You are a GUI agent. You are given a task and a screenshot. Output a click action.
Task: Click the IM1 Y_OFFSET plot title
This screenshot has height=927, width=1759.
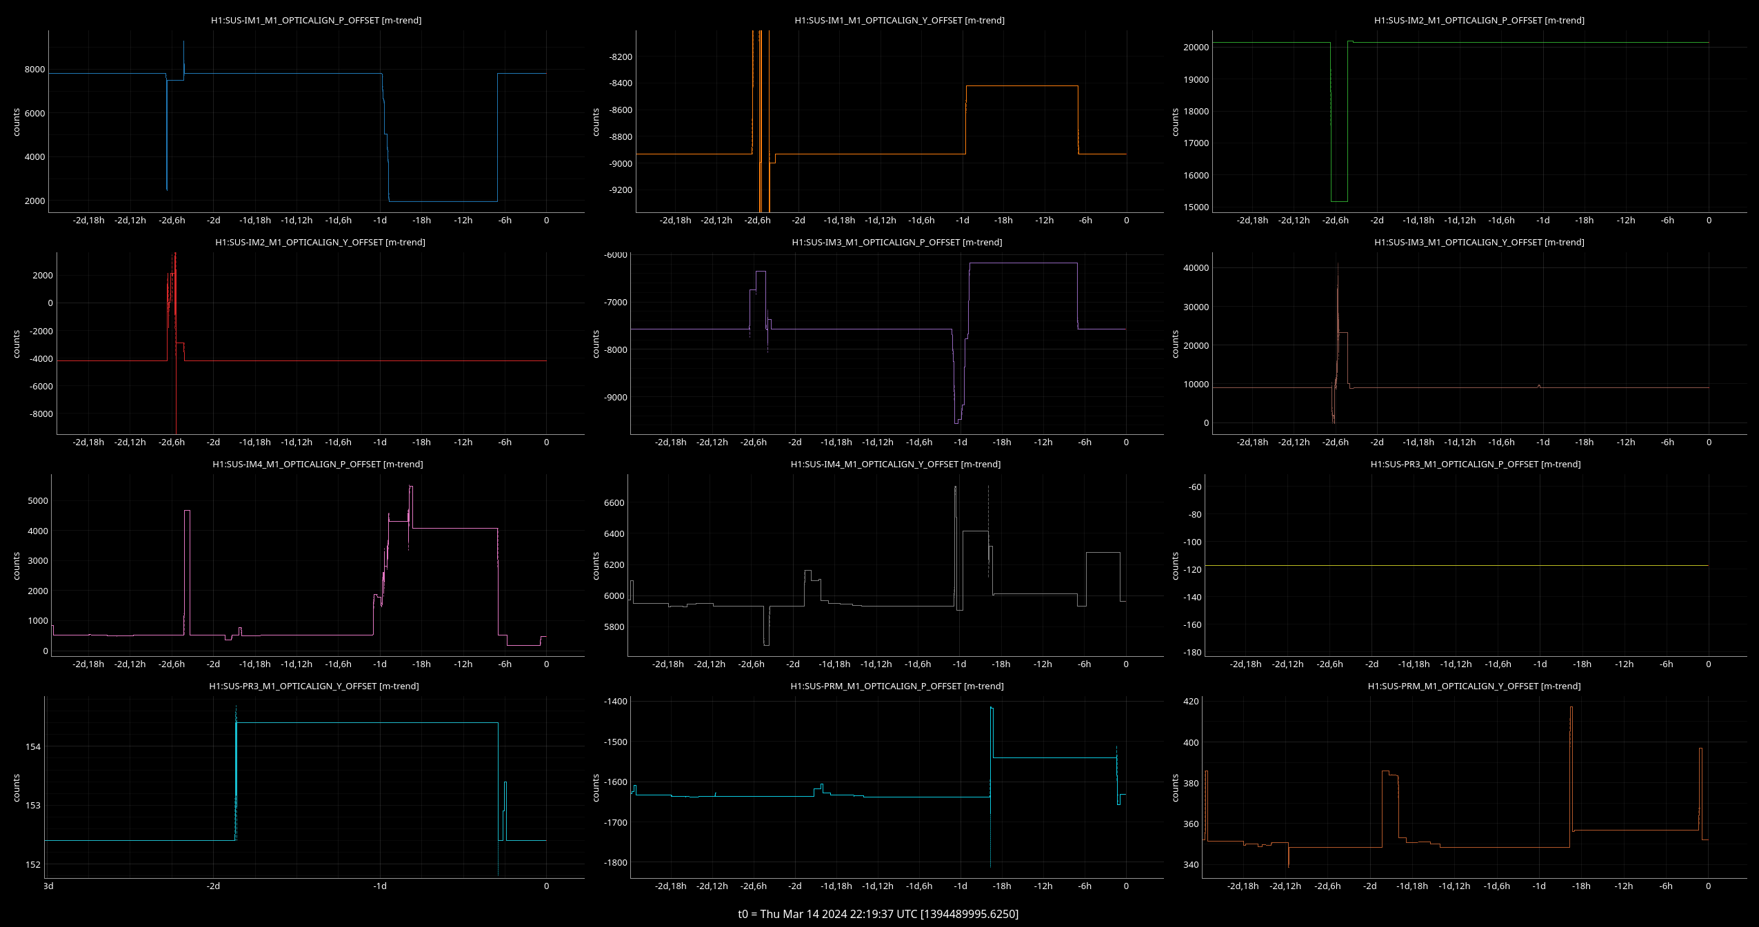(x=899, y=21)
